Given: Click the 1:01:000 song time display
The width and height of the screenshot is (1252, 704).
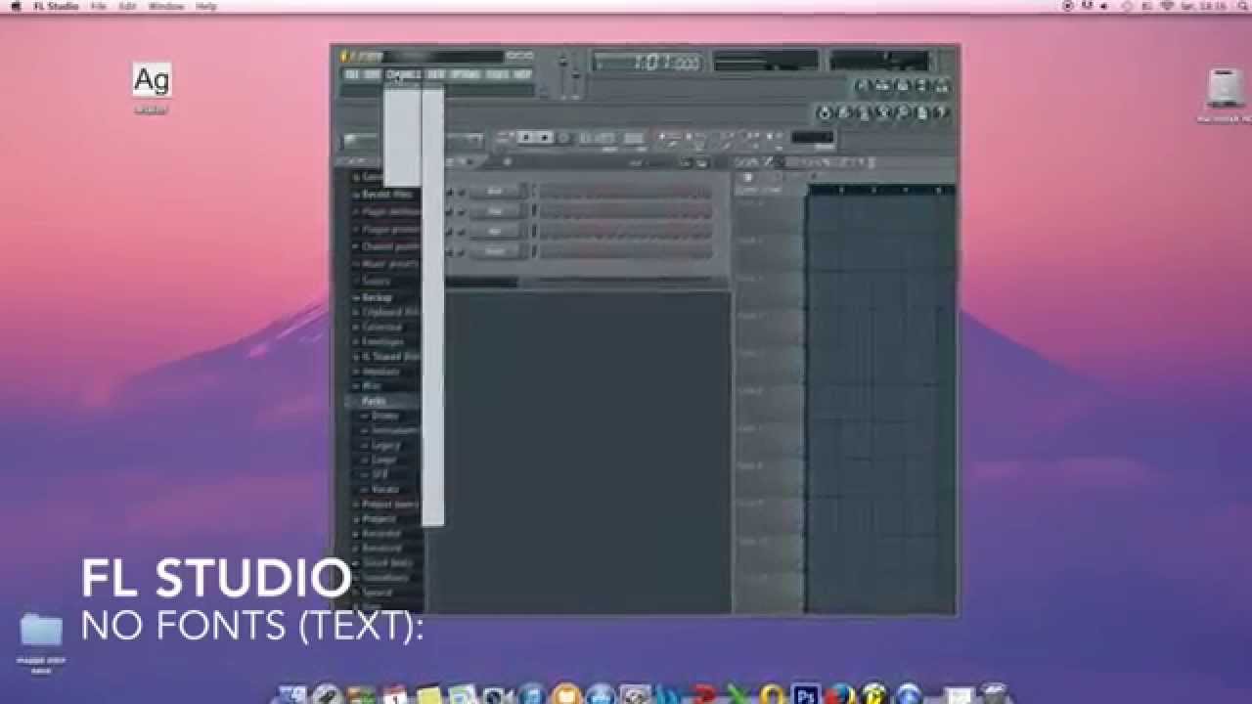Looking at the screenshot, I should click(x=648, y=63).
